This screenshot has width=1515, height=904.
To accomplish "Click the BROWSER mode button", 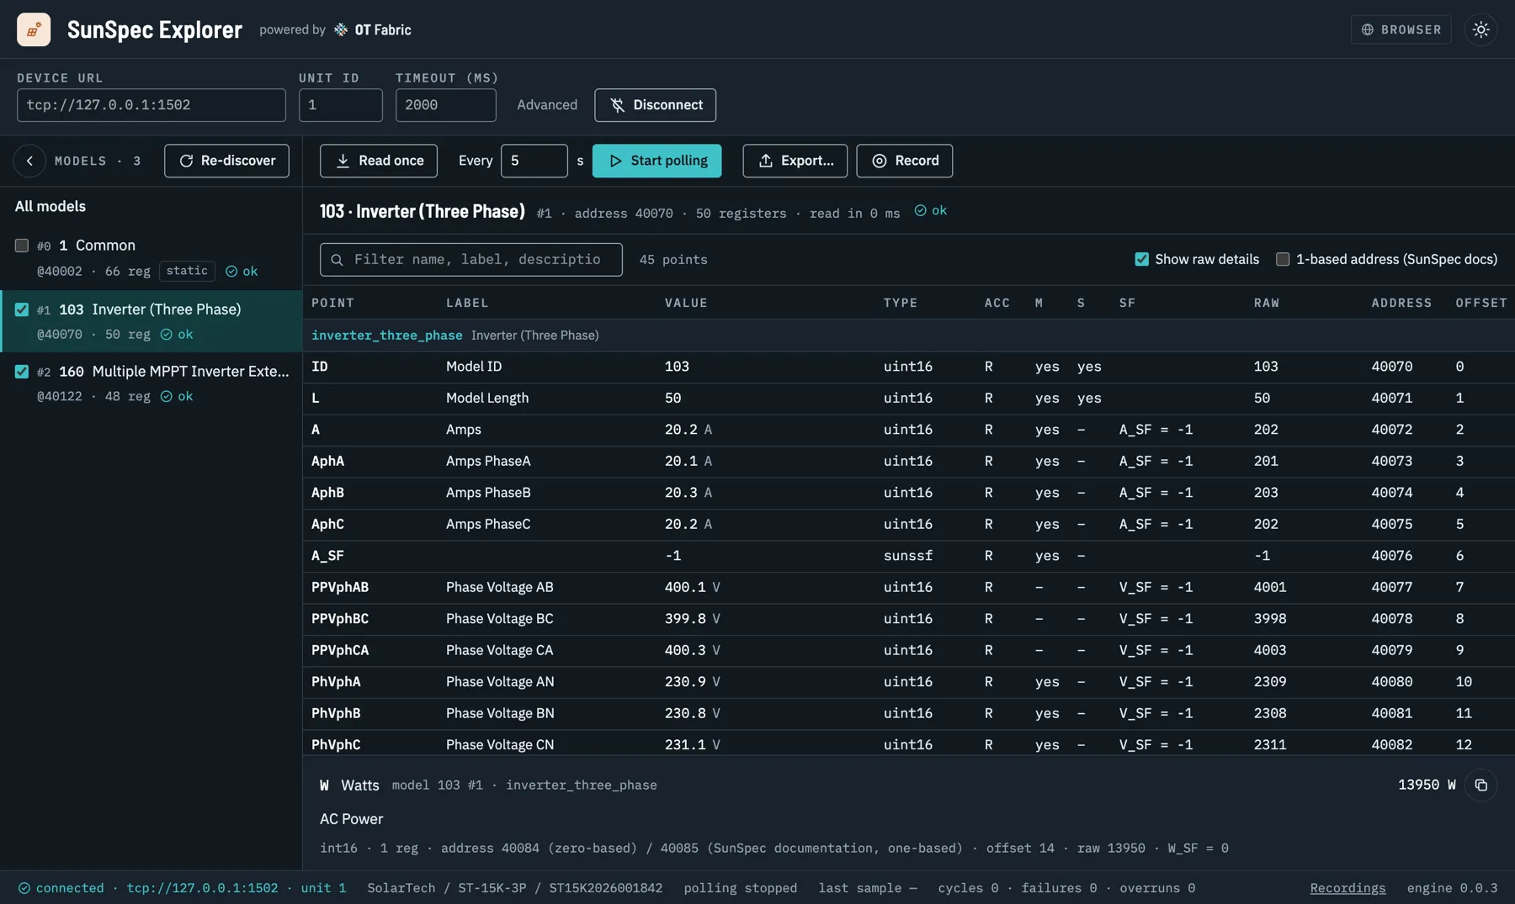I will click(x=1401, y=29).
